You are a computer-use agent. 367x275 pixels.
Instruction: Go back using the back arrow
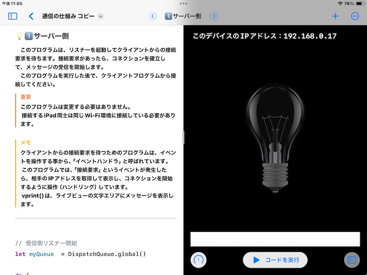point(31,16)
